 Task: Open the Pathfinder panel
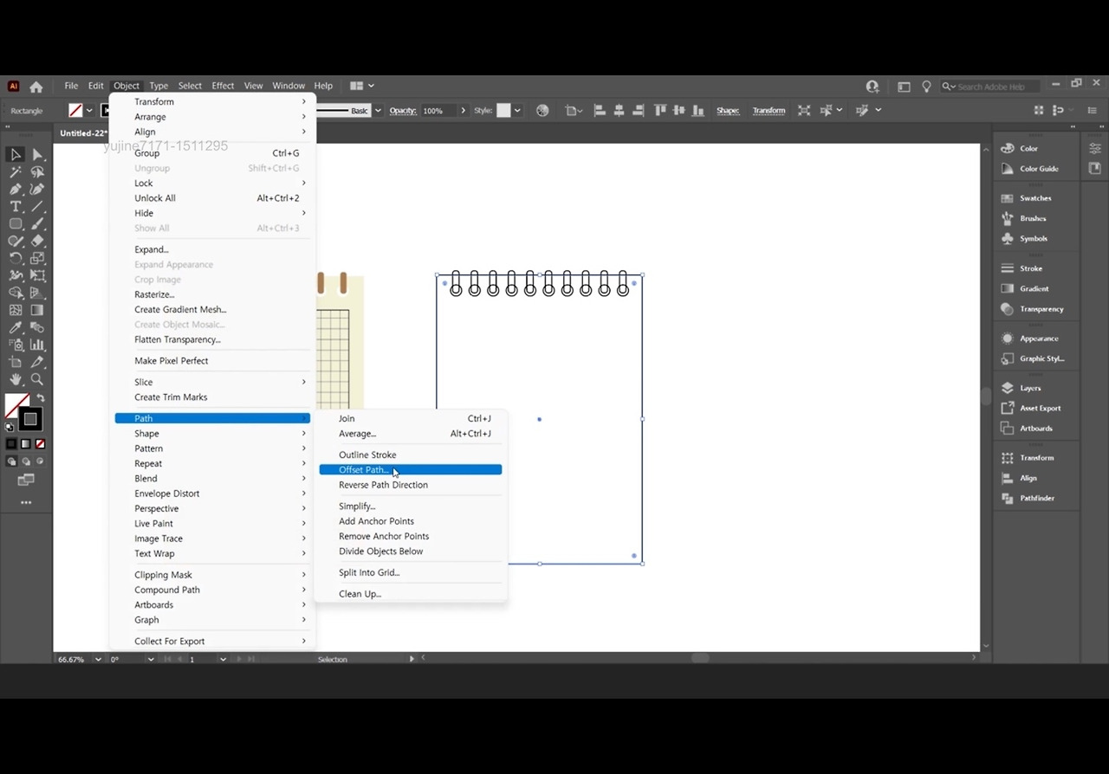tap(1036, 498)
